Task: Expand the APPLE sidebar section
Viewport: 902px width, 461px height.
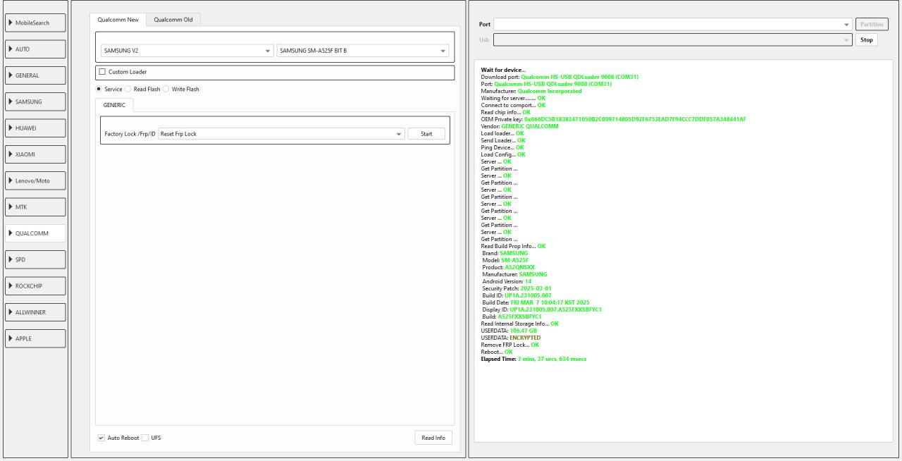Action: click(x=35, y=338)
